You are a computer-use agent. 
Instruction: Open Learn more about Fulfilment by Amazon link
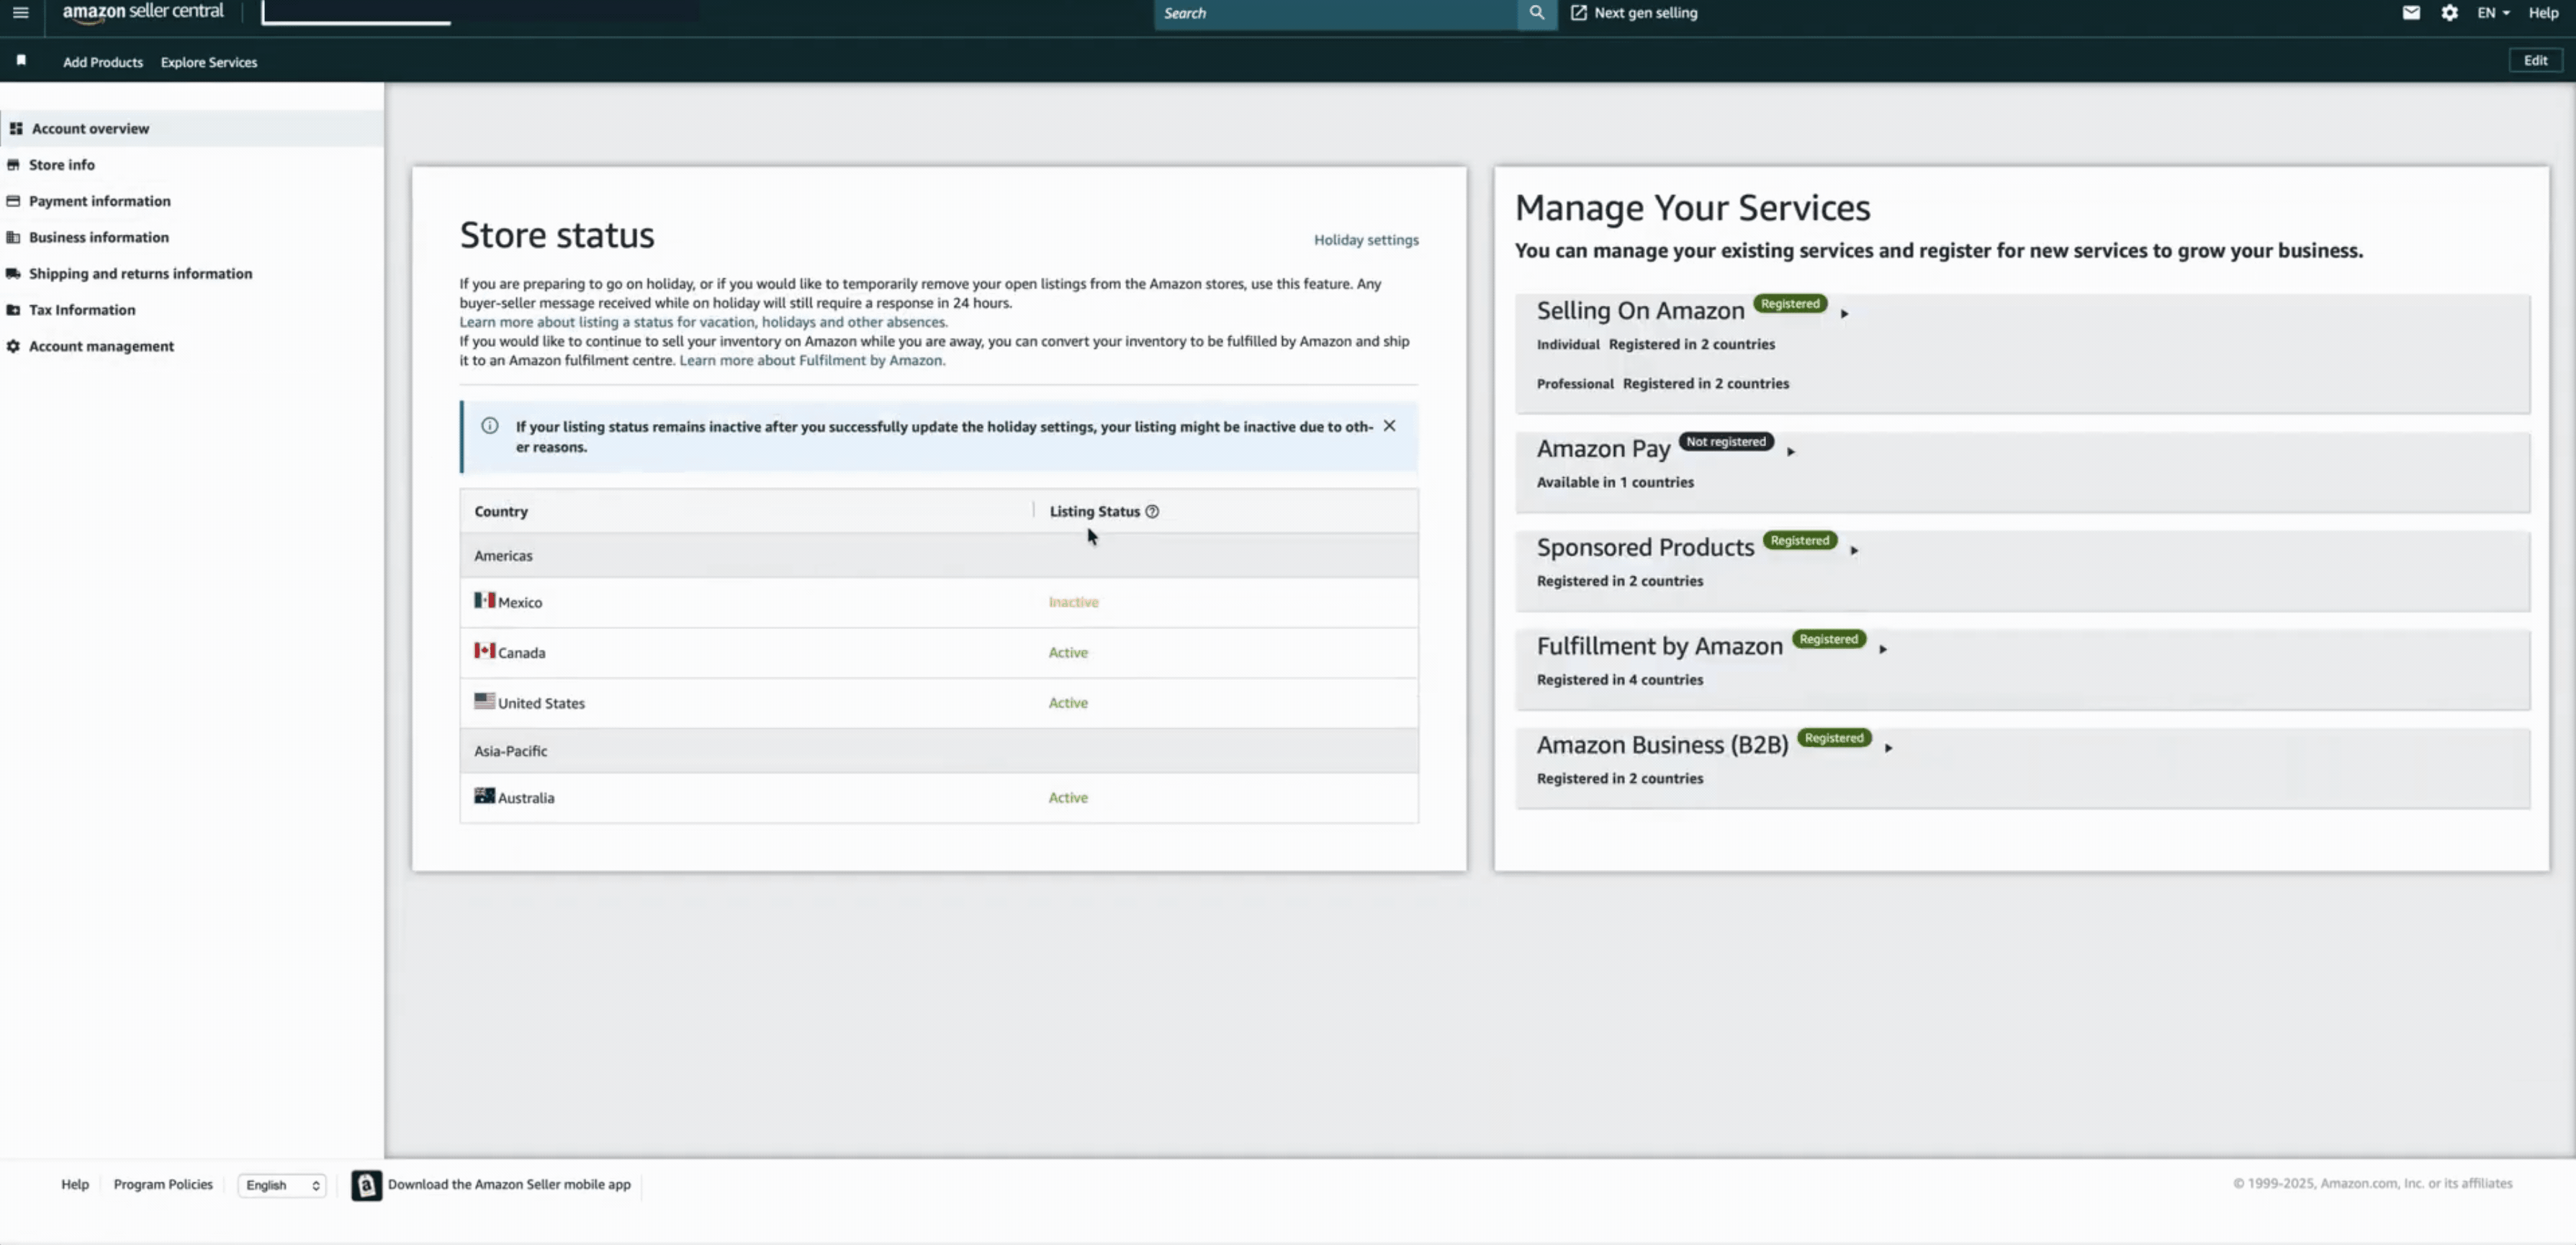point(811,361)
